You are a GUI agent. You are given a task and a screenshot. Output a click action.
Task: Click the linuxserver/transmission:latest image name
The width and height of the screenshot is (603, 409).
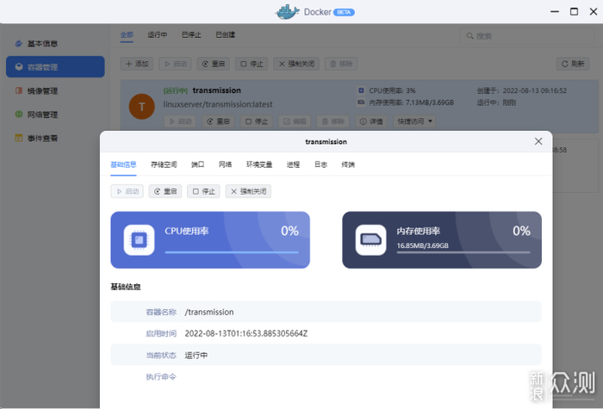(218, 104)
